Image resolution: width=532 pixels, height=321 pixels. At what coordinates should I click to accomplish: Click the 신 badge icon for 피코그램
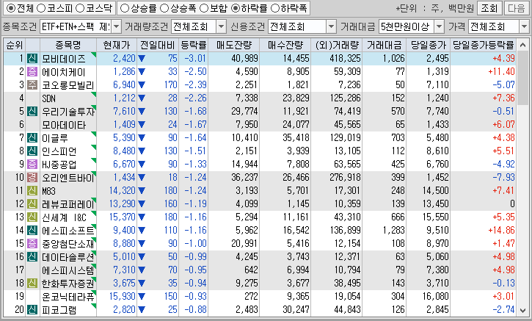click(32, 310)
